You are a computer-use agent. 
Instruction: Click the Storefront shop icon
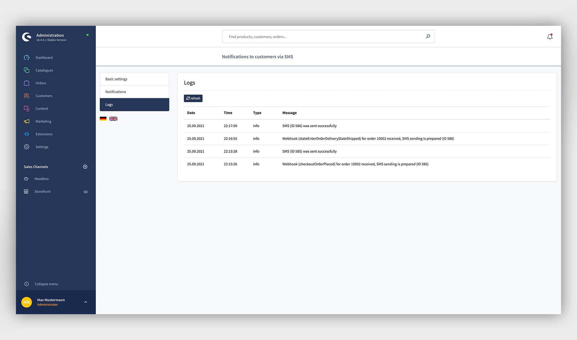click(26, 191)
